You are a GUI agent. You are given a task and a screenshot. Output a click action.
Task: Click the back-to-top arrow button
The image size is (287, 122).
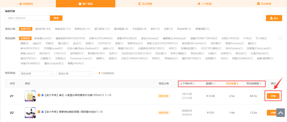[281, 113]
